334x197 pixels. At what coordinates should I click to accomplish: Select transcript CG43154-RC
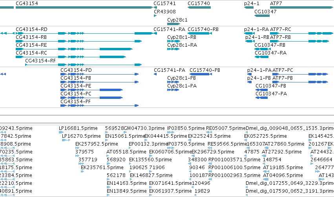tap(31, 53)
